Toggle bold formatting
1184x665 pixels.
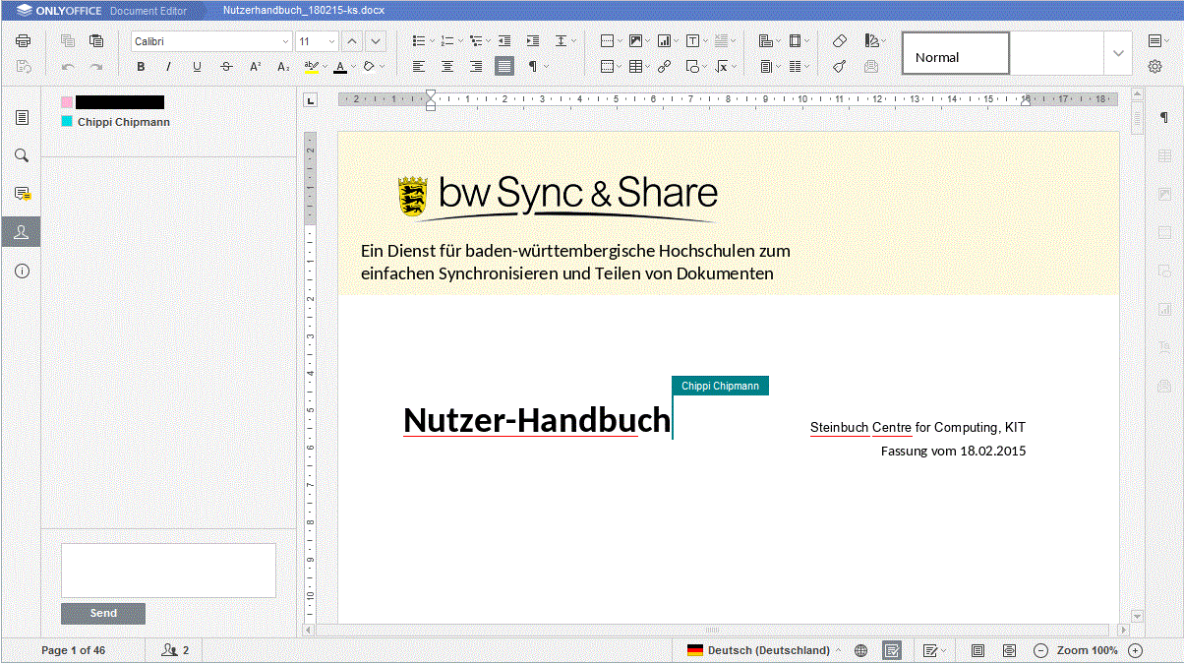(141, 67)
